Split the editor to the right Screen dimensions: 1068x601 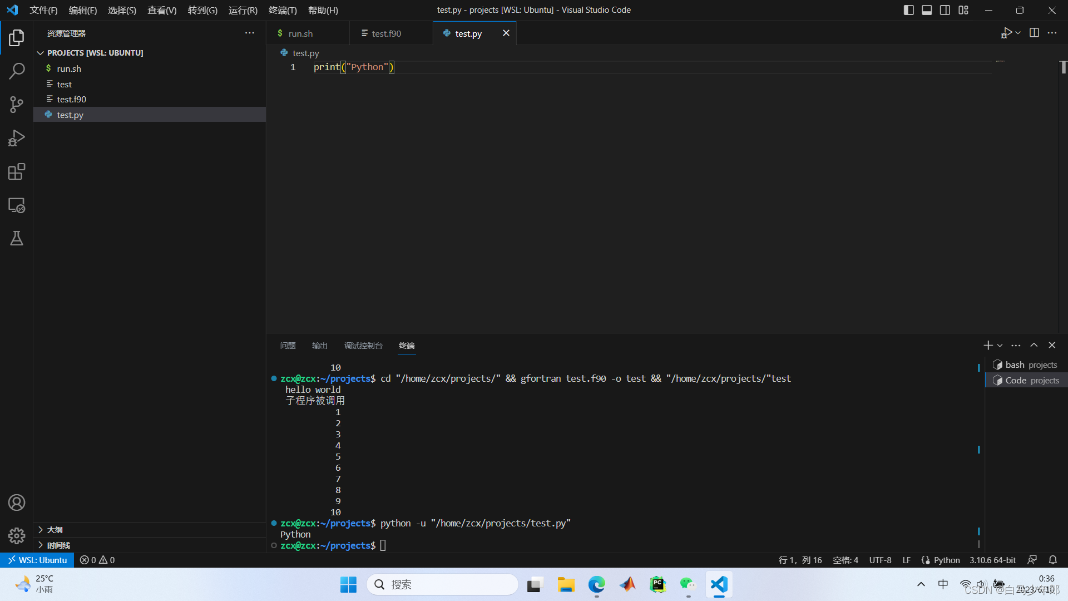click(1034, 33)
